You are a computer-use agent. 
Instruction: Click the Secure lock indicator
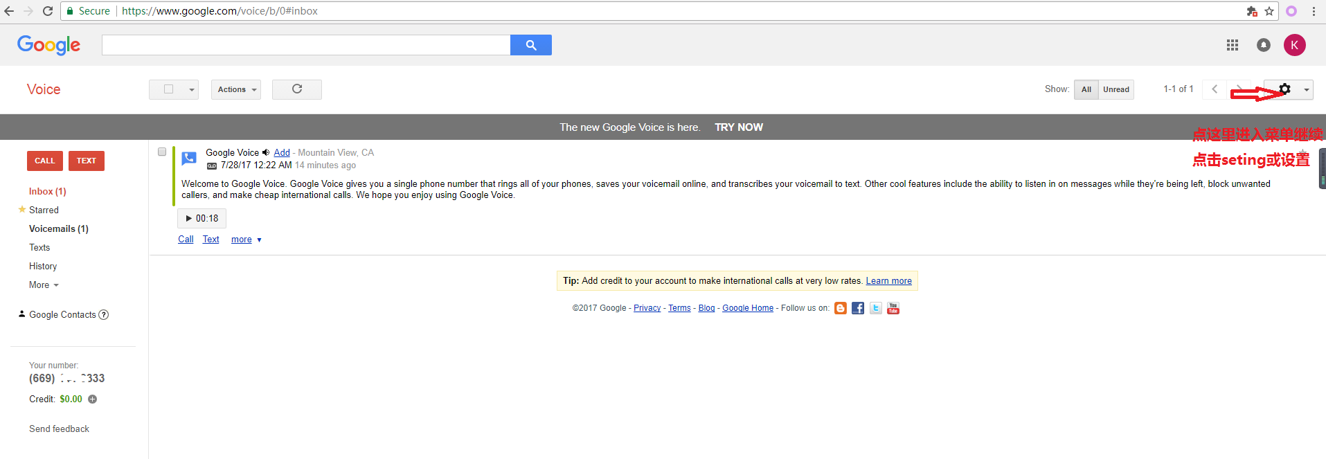[x=88, y=11]
